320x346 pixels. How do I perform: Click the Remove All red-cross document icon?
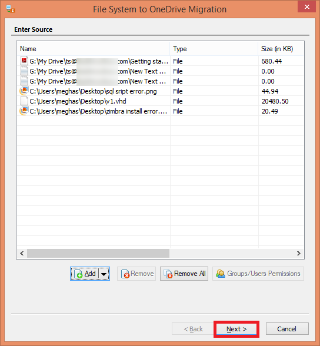(x=168, y=274)
